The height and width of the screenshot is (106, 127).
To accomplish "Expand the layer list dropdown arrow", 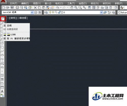I will coord(101,12).
